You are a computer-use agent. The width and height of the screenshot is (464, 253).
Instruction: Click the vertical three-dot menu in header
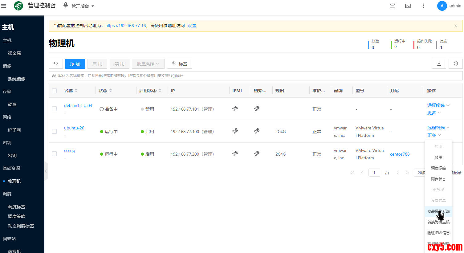point(423,6)
